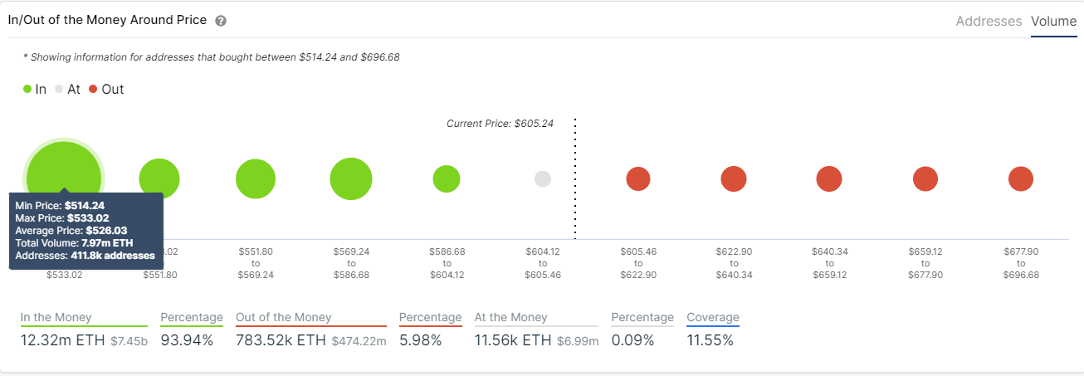Click the tooltip's 'Average Price: $526.03' line
The width and height of the screenshot is (1084, 376).
click(71, 231)
